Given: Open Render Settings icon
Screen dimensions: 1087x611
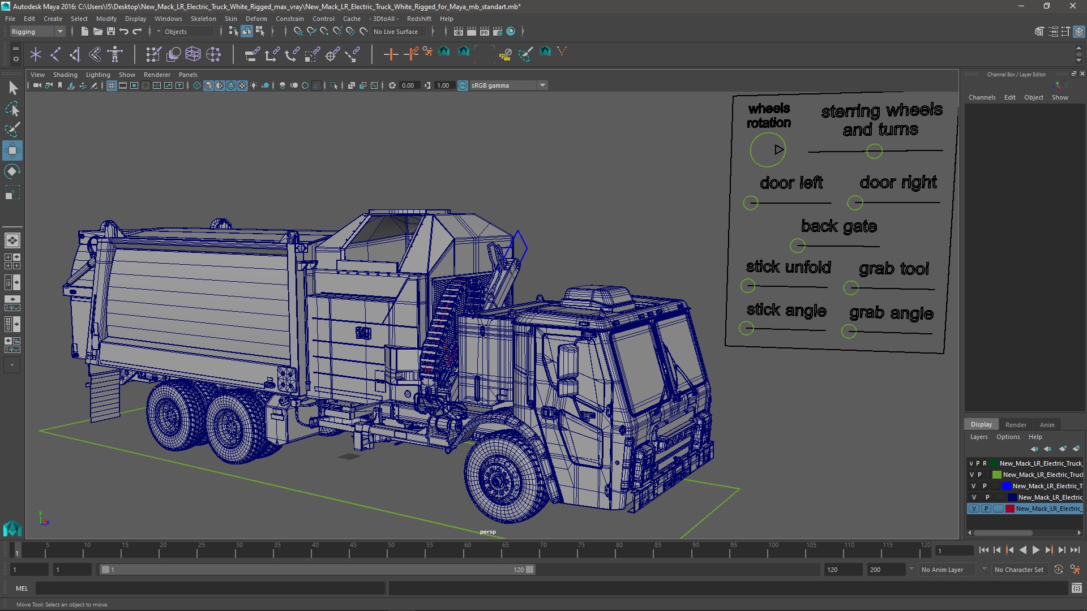Looking at the screenshot, I should point(498,32).
